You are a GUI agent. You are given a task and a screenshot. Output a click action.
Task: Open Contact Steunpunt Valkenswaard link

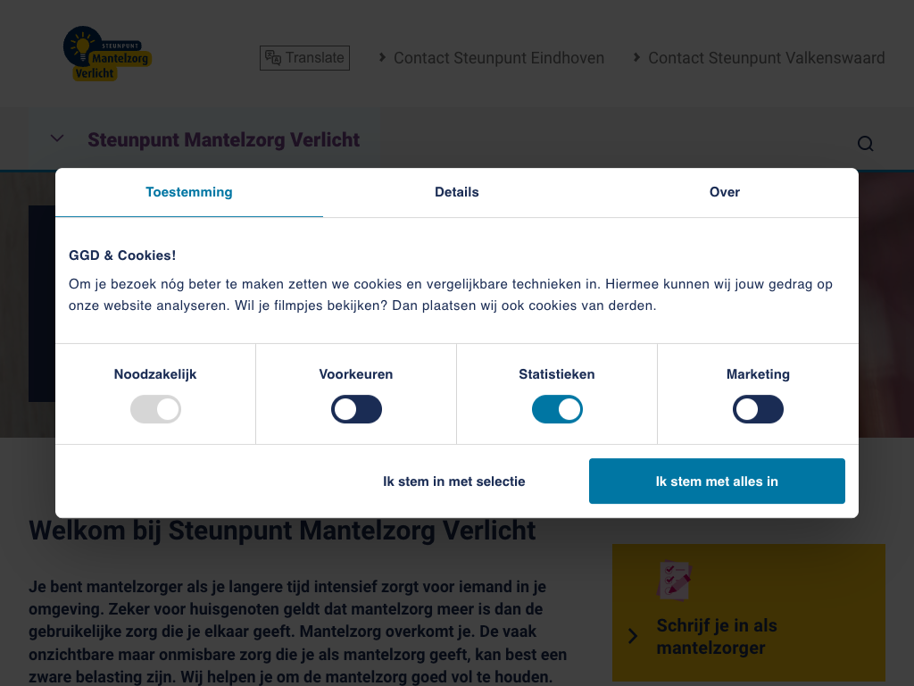(766, 58)
